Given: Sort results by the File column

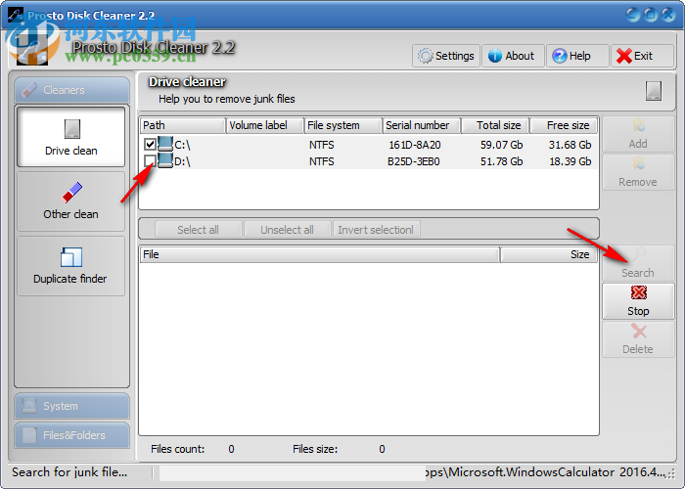Looking at the screenshot, I should pyautogui.click(x=319, y=254).
